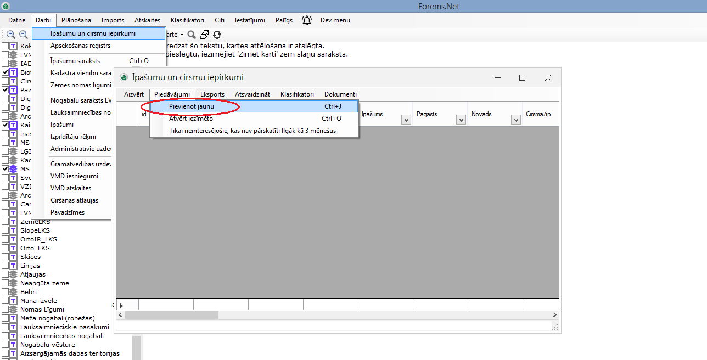Image resolution: width=707 pixels, height=360 pixels.
Task: Click the T icon beside SlopeLKS layer
Action: (13, 230)
